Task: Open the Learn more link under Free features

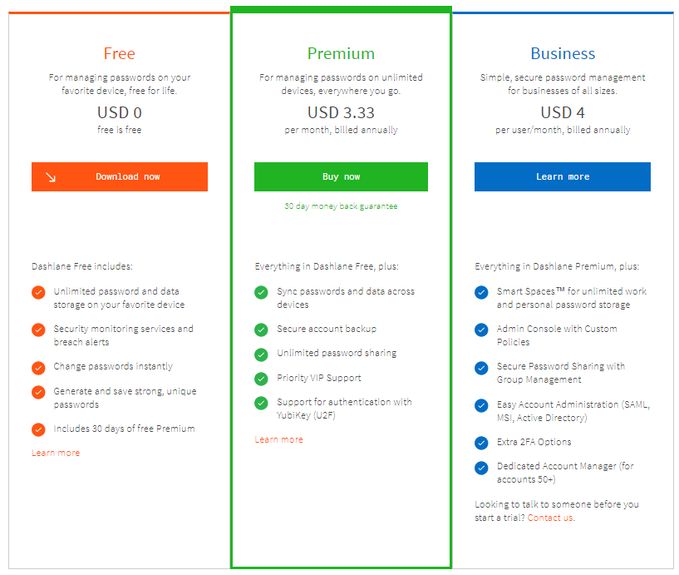Action: [x=56, y=453]
